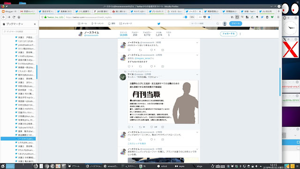The image size is (300, 169).
Task: Save page to Pocket icon
Action: [x=204, y=17]
